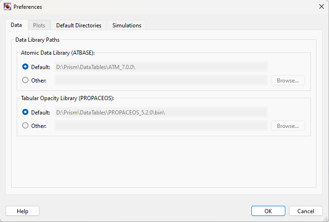This screenshot has width=329, height=222.
Task: Open the Help for Preferences
Action: click(x=22, y=211)
